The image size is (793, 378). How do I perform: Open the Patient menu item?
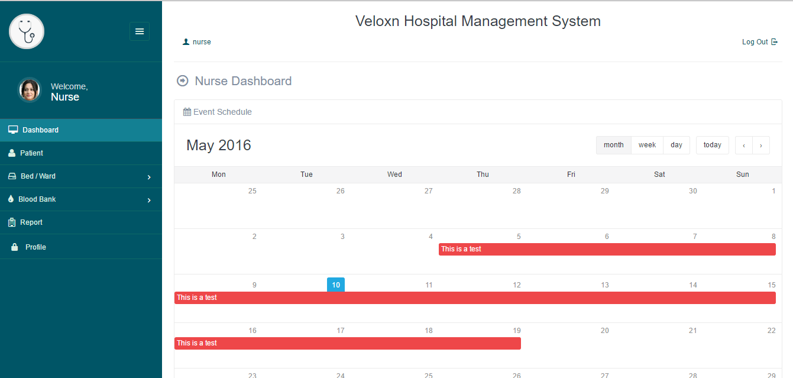32,153
